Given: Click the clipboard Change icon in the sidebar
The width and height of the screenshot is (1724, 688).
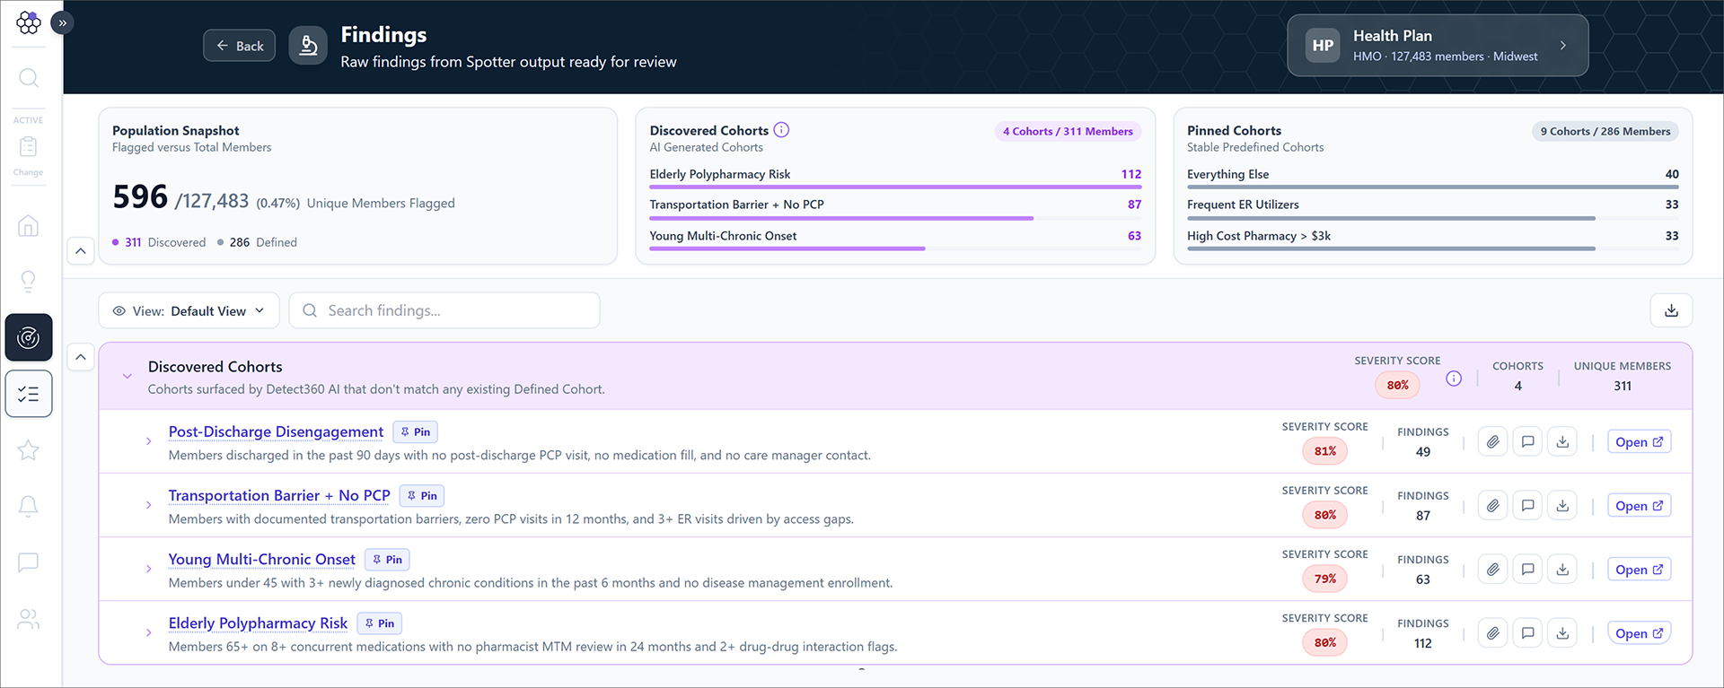Looking at the screenshot, I should [x=28, y=146].
